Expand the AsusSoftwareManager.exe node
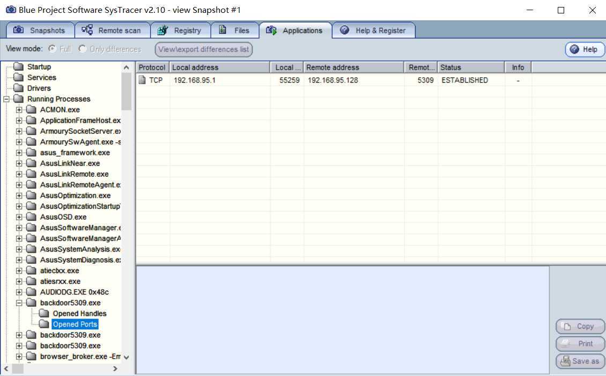The image size is (606, 376). point(19,227)
